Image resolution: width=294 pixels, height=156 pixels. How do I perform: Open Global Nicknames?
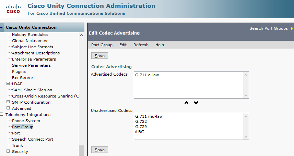(30, 41)
